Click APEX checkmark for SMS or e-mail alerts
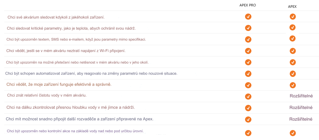319x140 pixels. pyautogui.click(x=293, y=38)
